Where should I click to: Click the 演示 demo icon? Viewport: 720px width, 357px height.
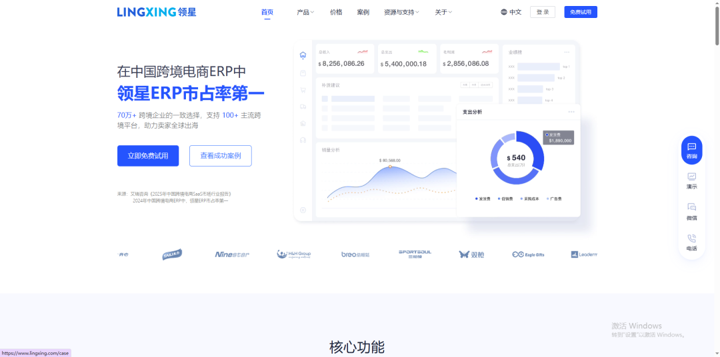[691, 177]
